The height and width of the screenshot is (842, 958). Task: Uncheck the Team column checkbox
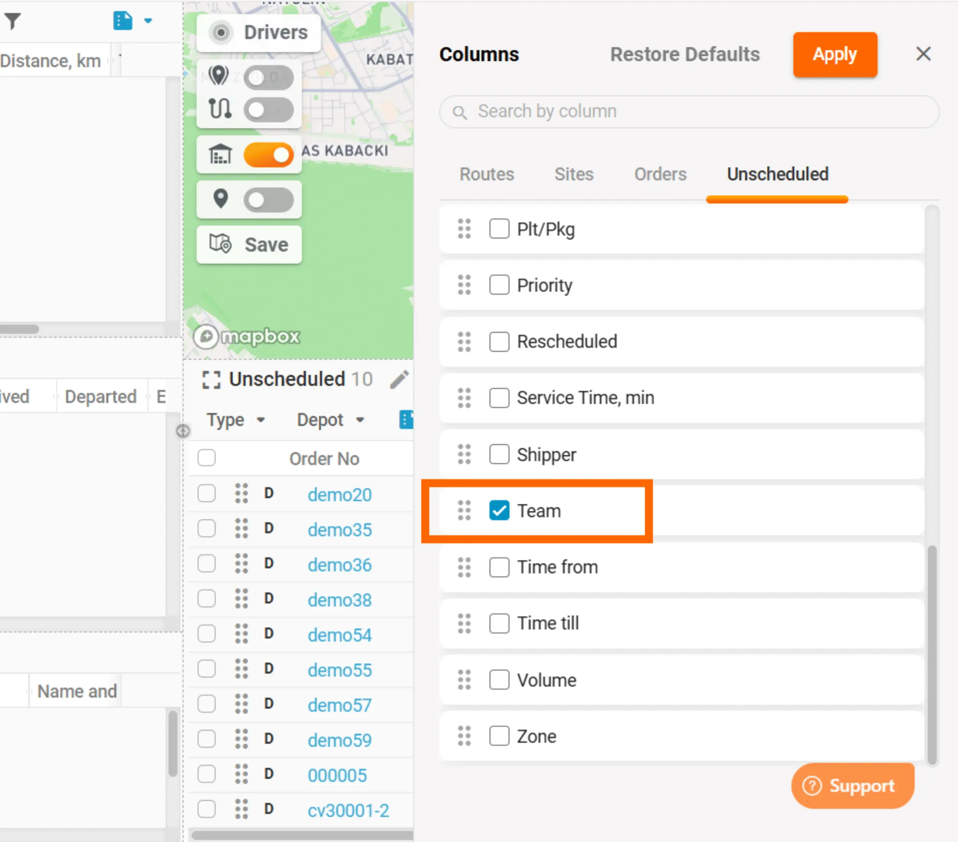coord(499,511)
